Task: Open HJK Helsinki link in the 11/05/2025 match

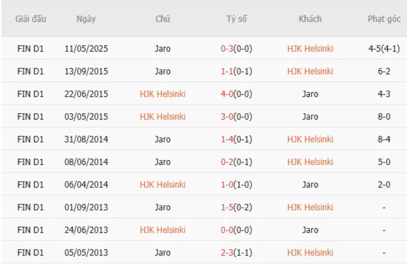Action: click(310, 49)
